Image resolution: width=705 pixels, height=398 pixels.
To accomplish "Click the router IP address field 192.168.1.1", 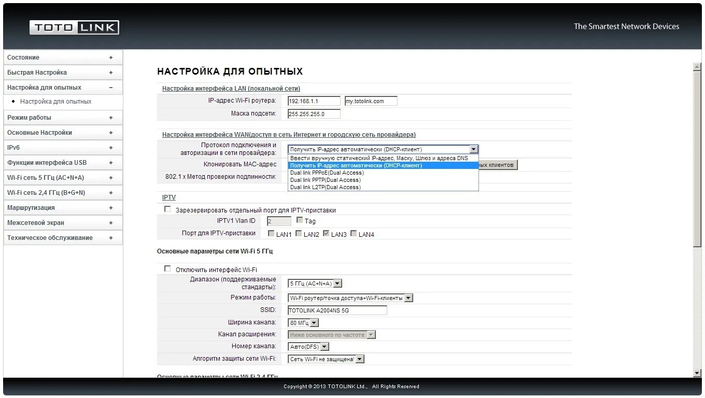I will (x=314, y=101).
